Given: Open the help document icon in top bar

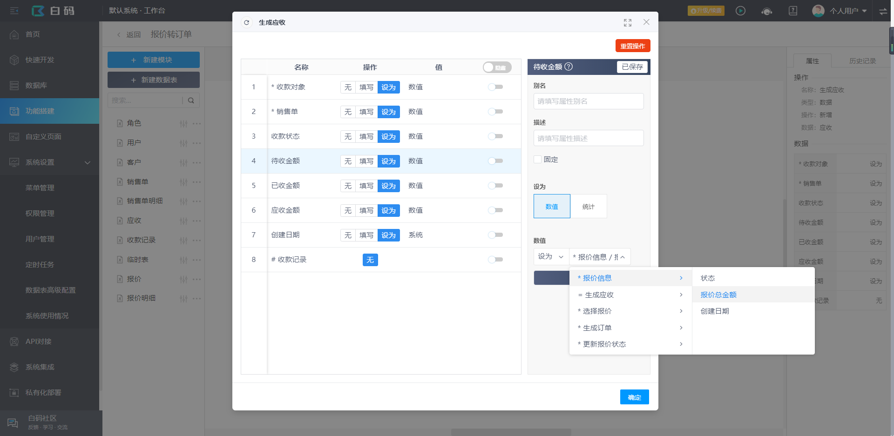Looking at the screenshot, I should [x=793, y=11].
